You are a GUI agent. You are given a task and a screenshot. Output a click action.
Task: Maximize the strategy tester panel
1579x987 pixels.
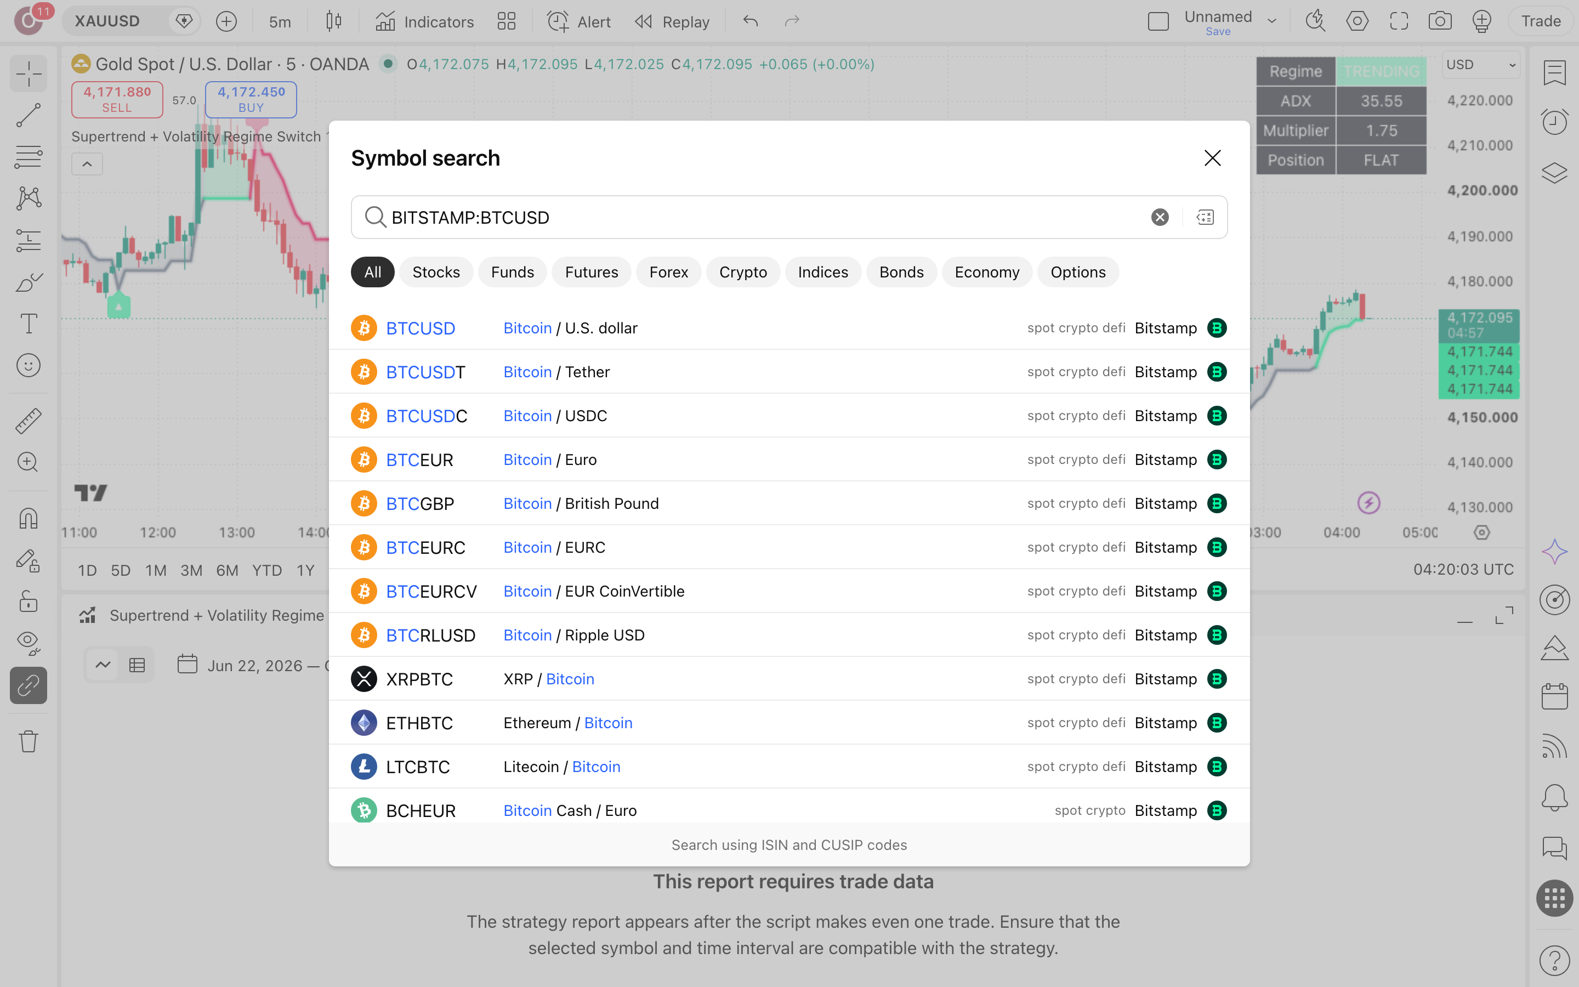pos(1504,615)
